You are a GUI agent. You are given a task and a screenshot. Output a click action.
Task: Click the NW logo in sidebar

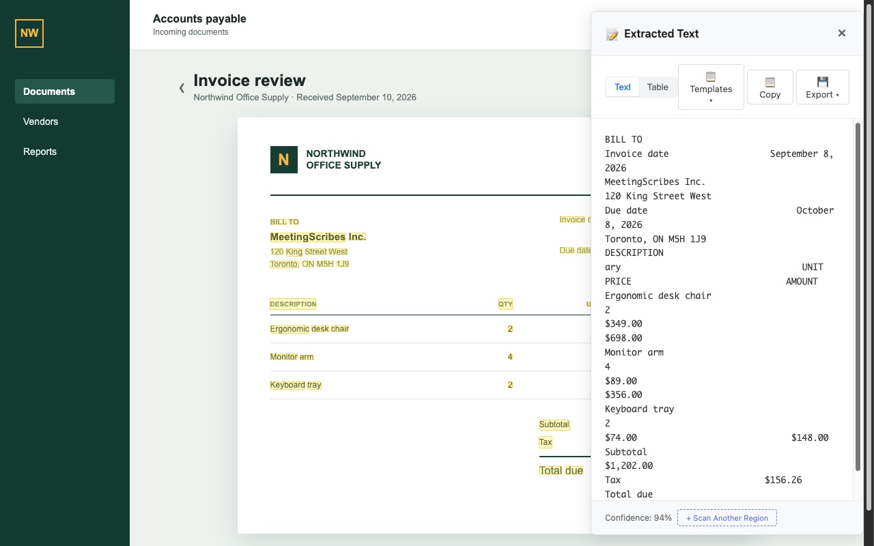(x=29, y=33)
